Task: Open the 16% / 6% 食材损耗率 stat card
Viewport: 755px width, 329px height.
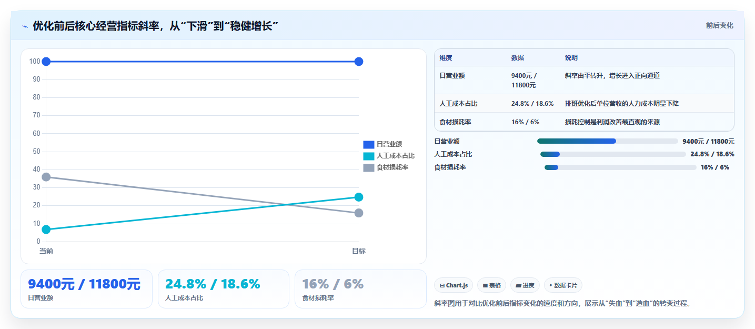Action: coord(360,289)
